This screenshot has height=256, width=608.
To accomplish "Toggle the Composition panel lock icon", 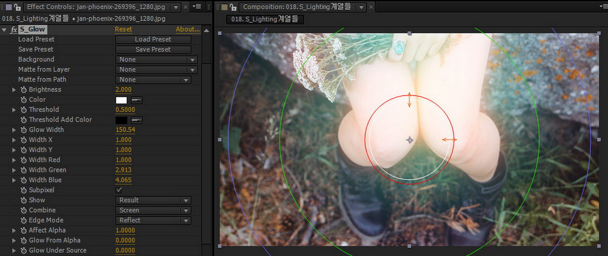I will click(233, 7).
